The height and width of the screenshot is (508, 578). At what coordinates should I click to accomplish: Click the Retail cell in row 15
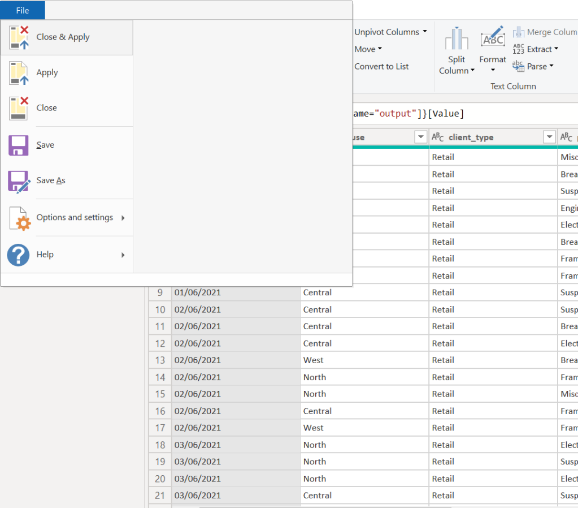pyautogui.click(x=493, y=394)
